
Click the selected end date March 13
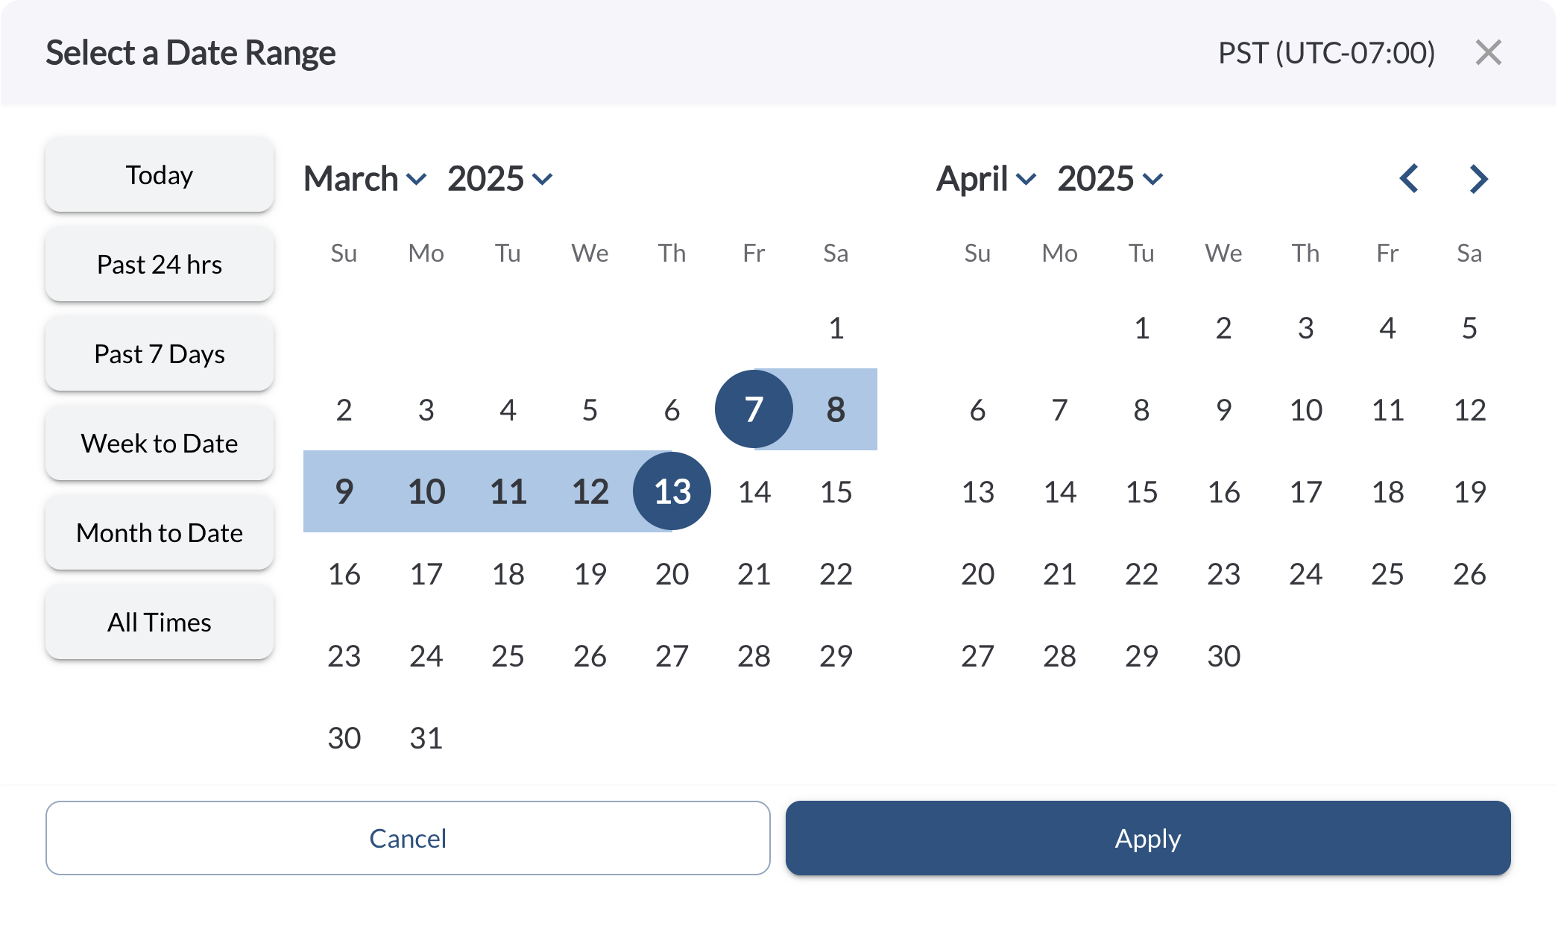pyautogui.click(x=672, y=491)
